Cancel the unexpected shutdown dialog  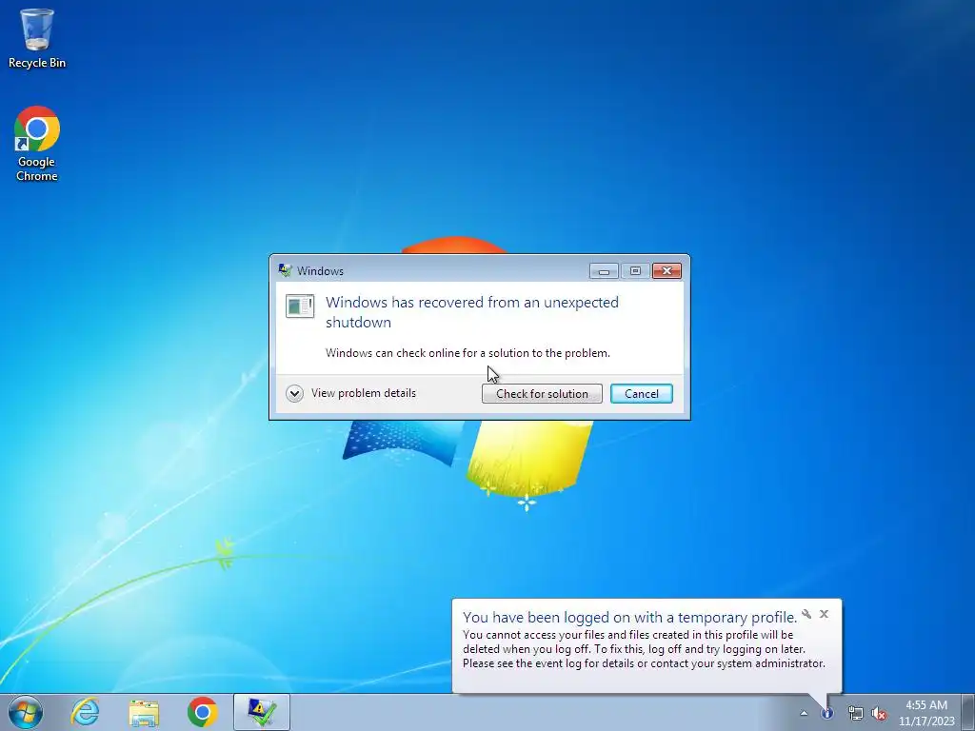[x=642, y=393]
